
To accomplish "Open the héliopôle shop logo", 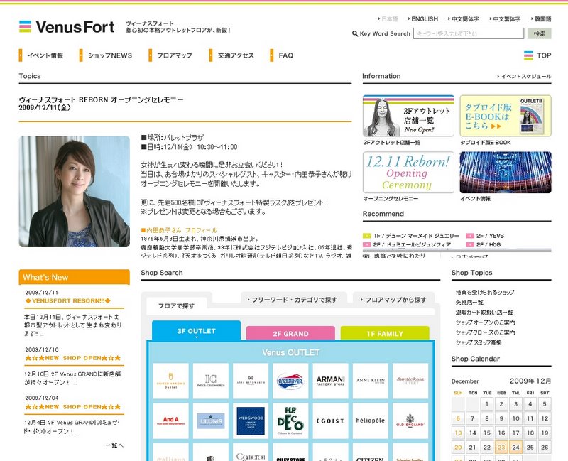I will 370,421.
